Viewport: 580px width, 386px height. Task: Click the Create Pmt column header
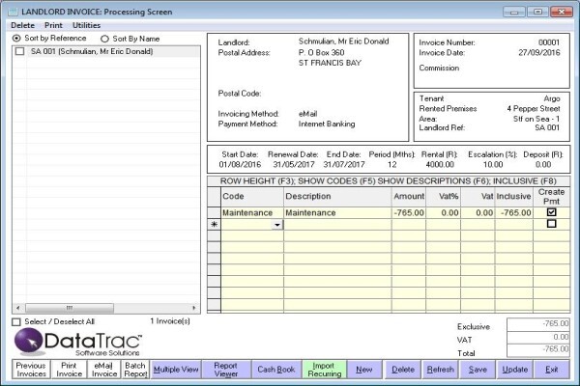click(x=551, y=197)
